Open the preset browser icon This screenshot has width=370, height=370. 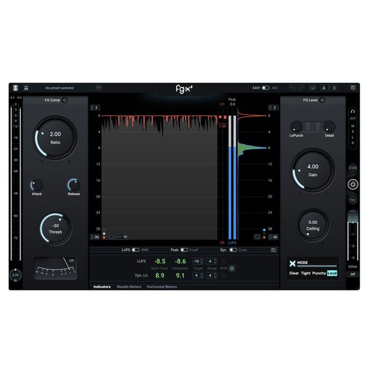point(26,88)
